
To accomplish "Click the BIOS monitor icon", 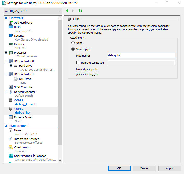I will click(11, 27).
